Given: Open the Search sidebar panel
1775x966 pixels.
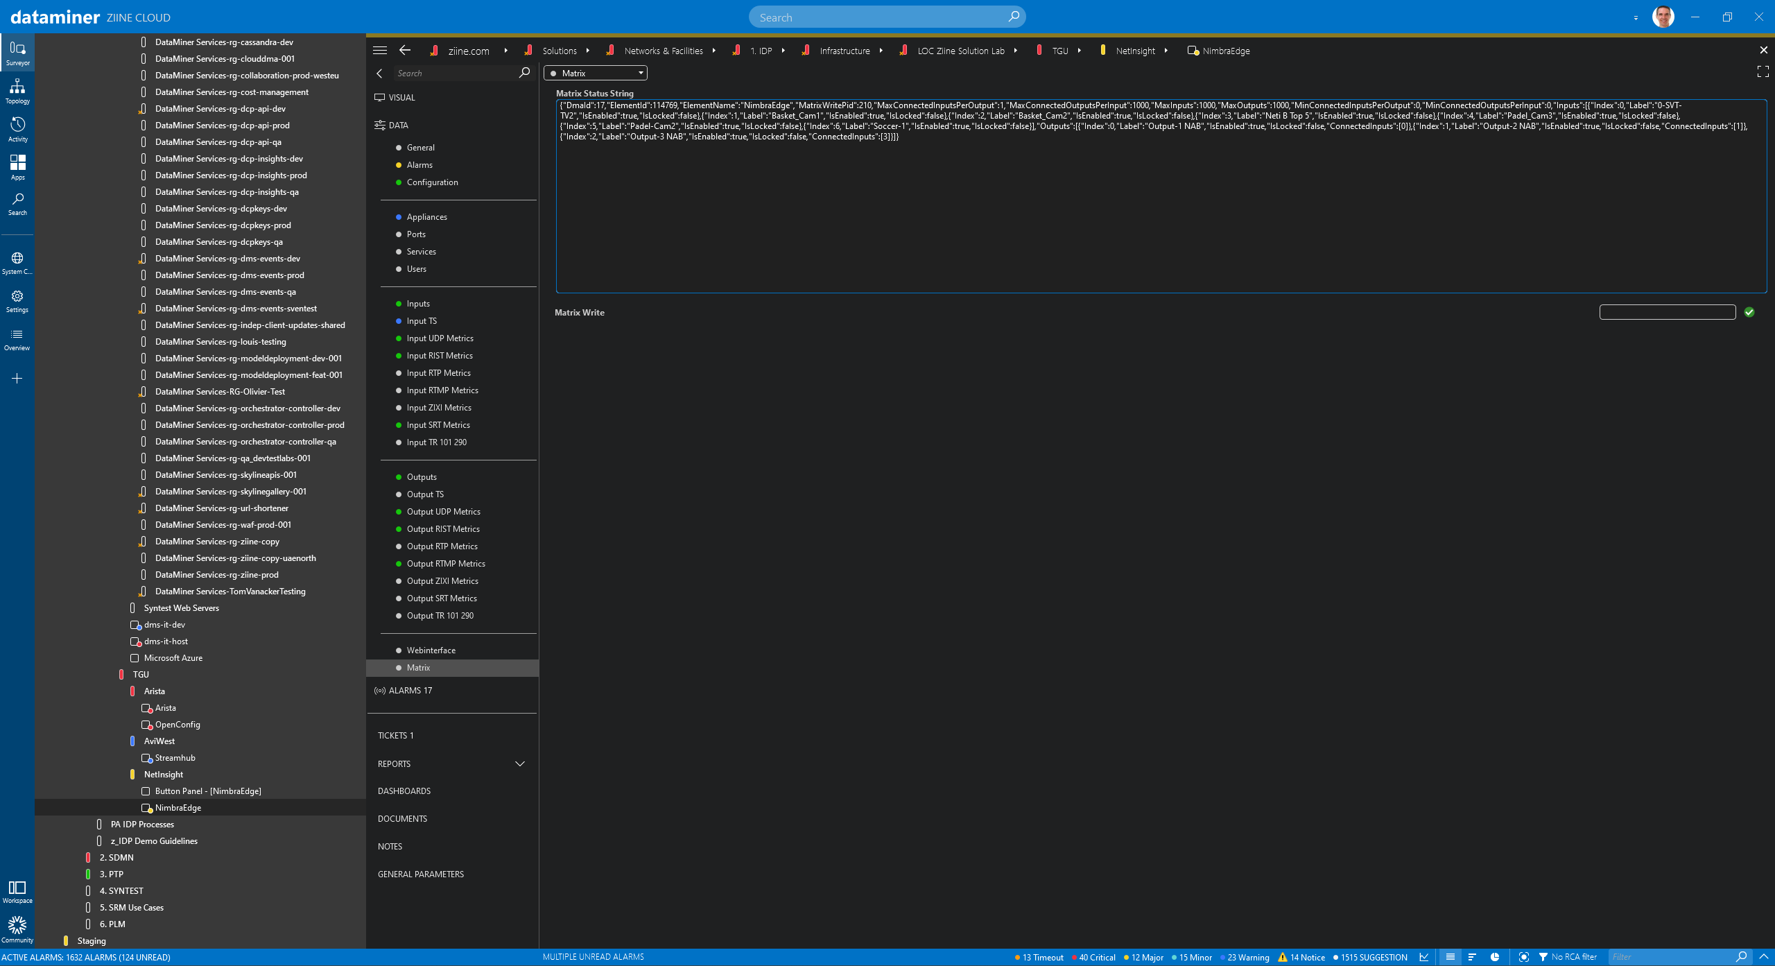Looking at the screenshot, I should pyautogui.click(x=17, y=205).
